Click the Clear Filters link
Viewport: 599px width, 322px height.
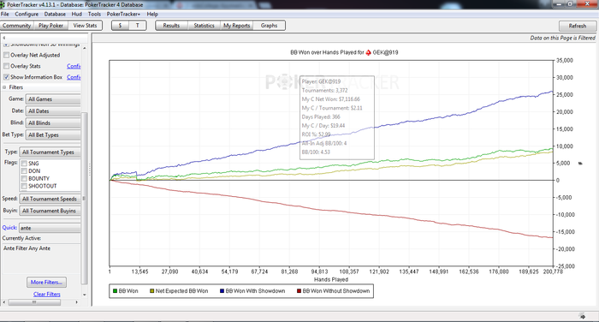click(x=47, y=294)
